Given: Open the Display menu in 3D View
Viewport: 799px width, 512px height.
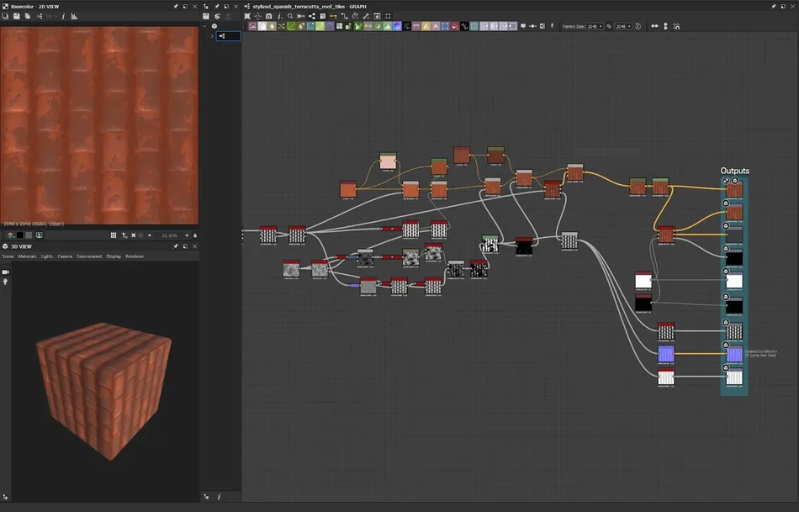Looking at the screenshot, I should point(114,256).
